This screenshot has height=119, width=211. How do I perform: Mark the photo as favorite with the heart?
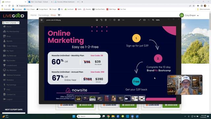tap(110, 20)
